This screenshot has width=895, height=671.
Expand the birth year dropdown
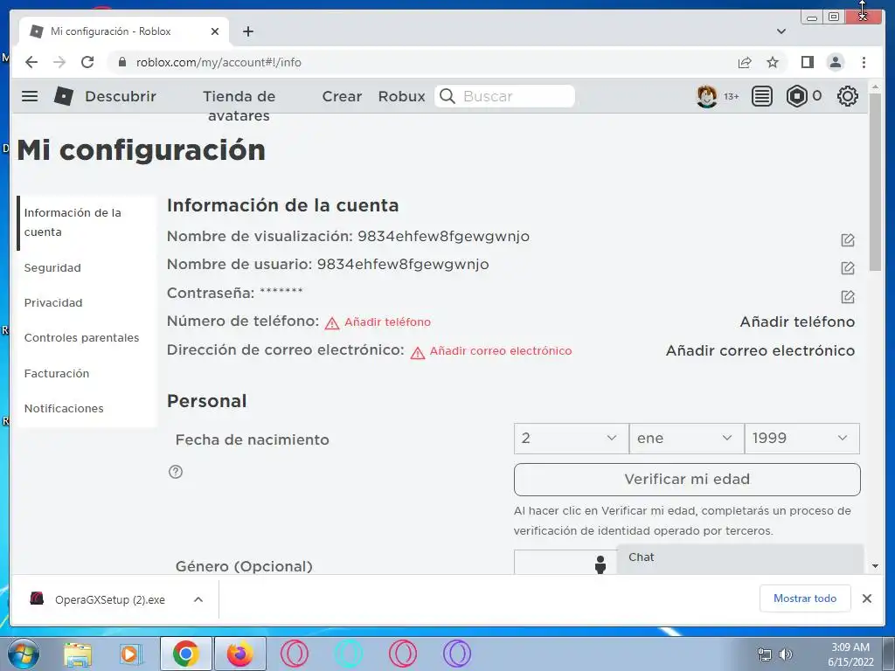coord(802,439)
